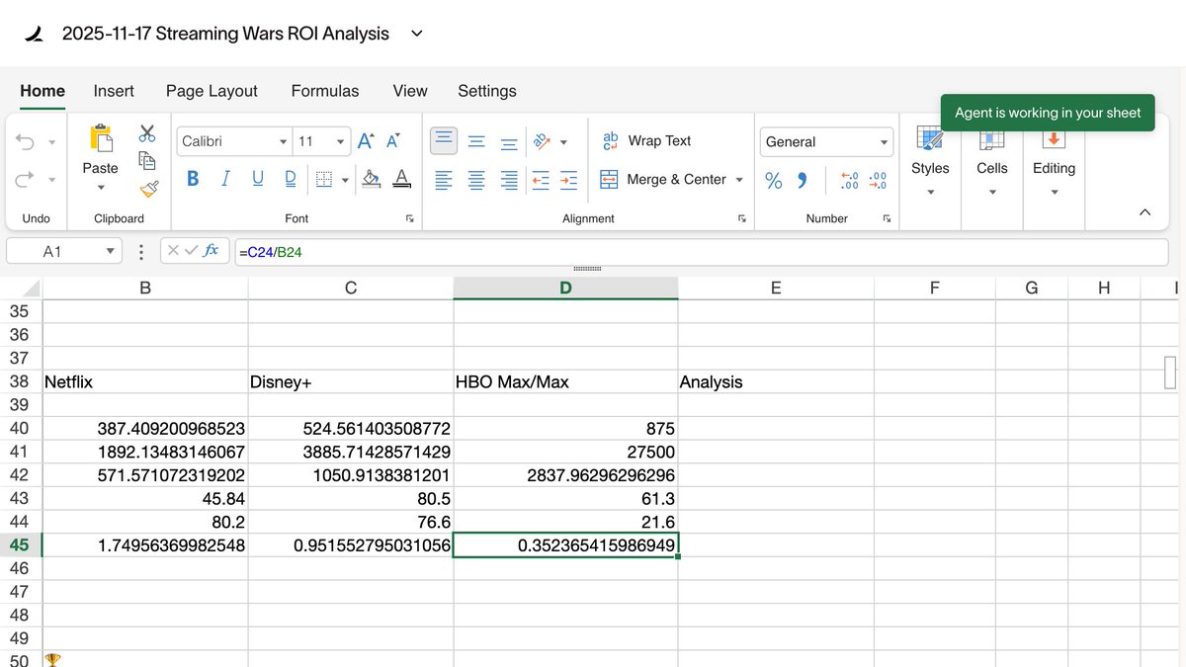
Task: Open text orientation dropdown arrow
Action: click(563, 142)
